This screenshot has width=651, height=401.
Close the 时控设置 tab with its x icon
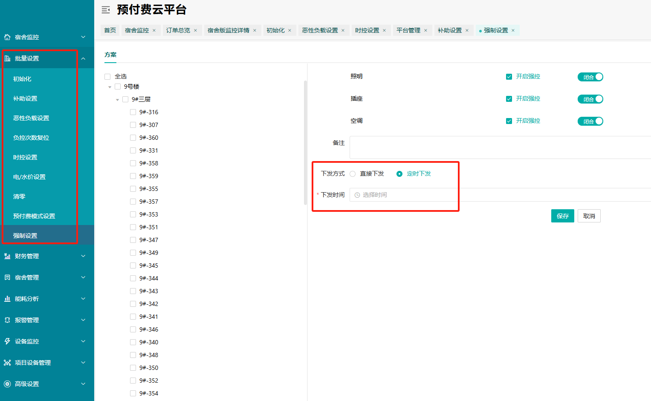[384, 31]
